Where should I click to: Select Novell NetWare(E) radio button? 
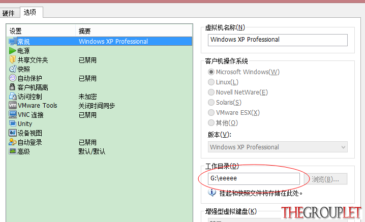211,92
